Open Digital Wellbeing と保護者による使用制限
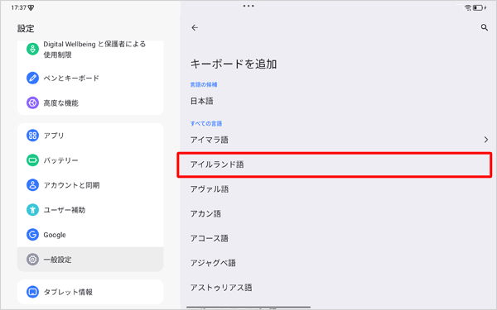 point(90,53)
